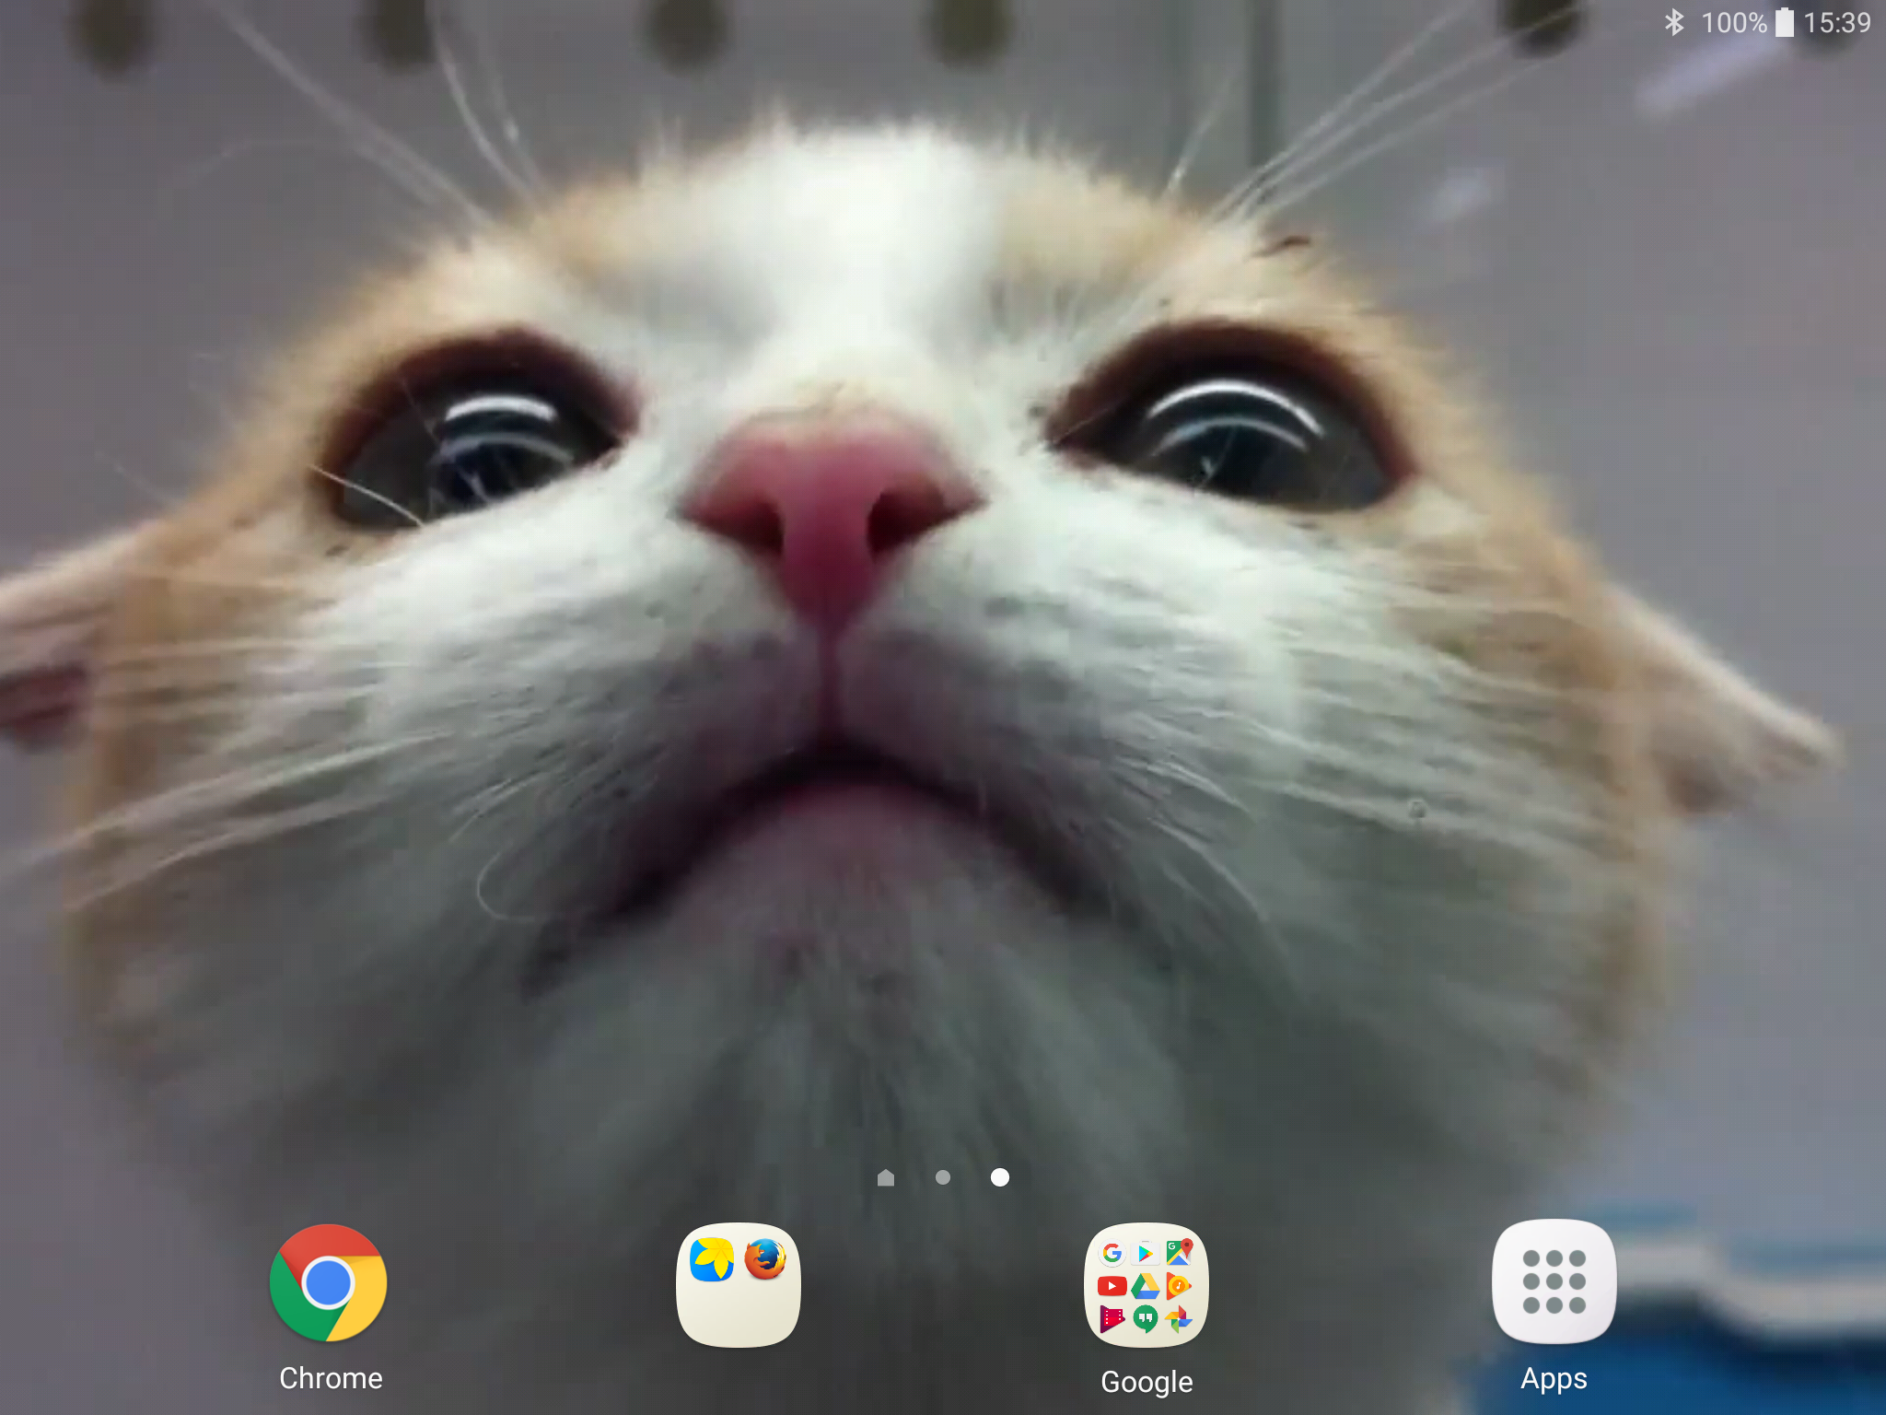Viewport: 1886px width, 1415px height.
Task: Tap the Bluetooth status bar icon
Action: (1673, 22)
